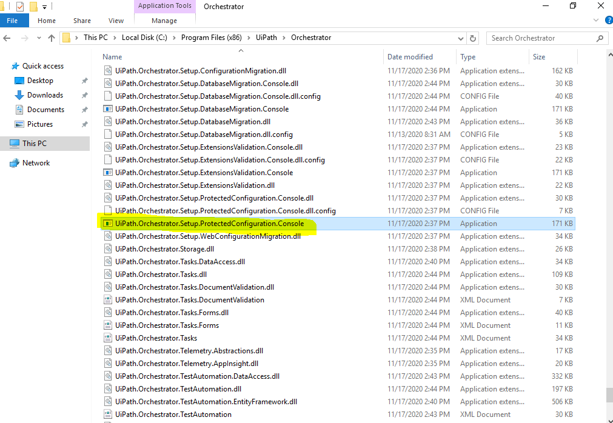Open Desktop in the navigation pane
This screenshot has height=423, width=613.
click(x=40, y=81)
